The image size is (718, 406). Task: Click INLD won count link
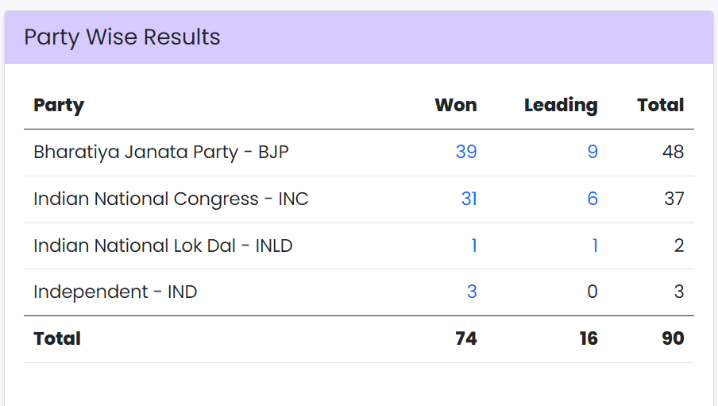click(474, 246)
